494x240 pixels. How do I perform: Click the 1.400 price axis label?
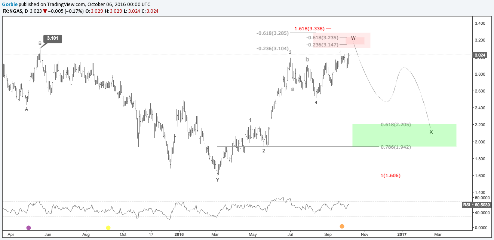pyautogui.click(x=480, y=192)
